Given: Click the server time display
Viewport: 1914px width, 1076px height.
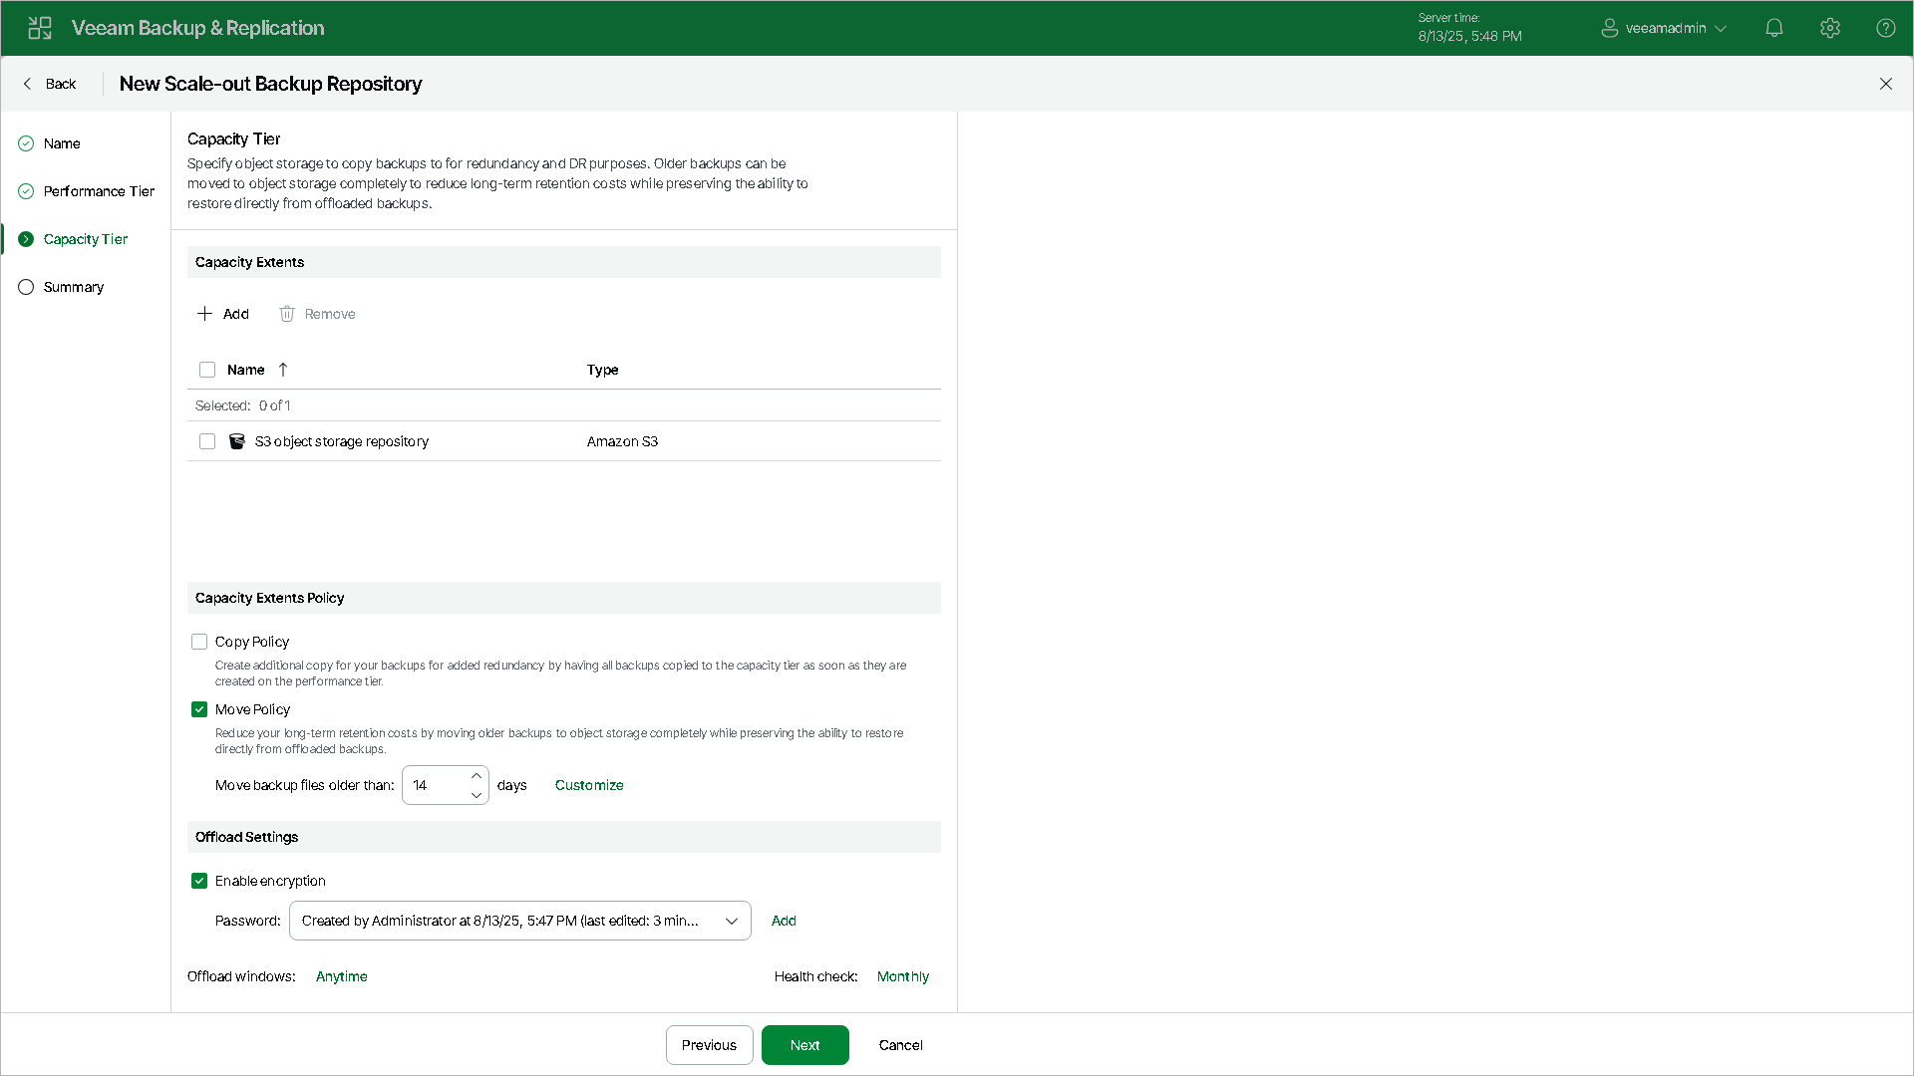Looking at the screenshot, I should (1470, 28).
